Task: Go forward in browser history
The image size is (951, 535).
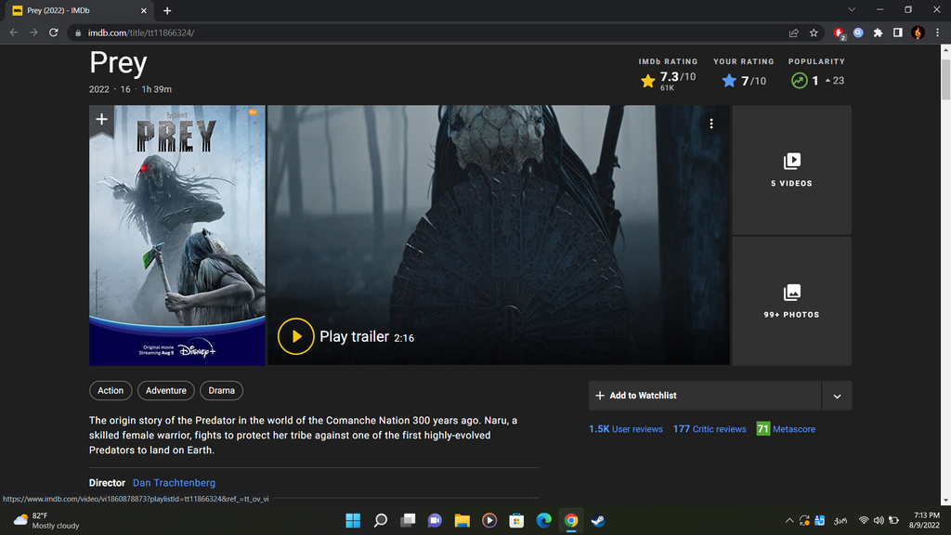Action: [33, 33]
